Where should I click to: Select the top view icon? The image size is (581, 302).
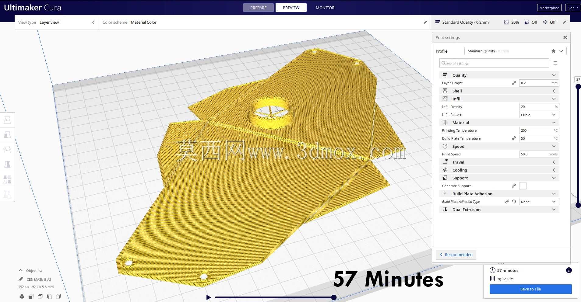coord(40,297)
